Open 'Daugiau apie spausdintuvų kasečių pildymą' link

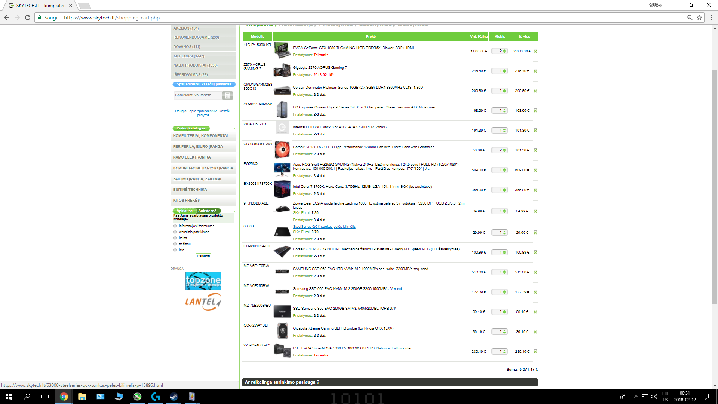[203, 113]
